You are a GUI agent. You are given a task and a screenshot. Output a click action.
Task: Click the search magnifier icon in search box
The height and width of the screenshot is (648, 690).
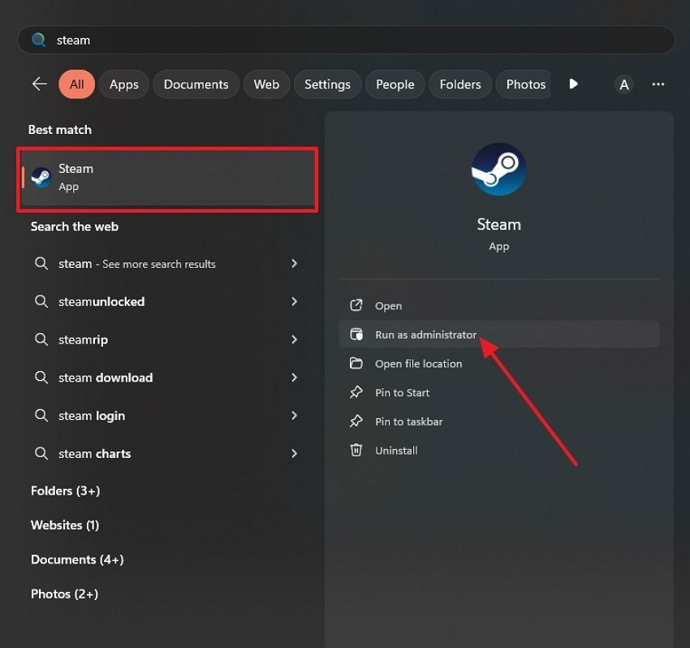[39, 40]
